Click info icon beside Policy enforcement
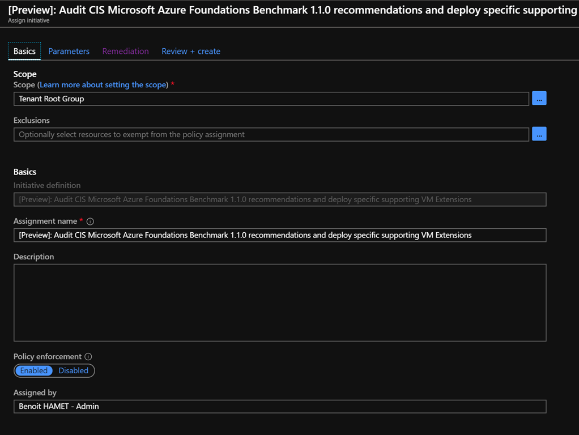This screenshot has height=435, width=579. (88, 357)
